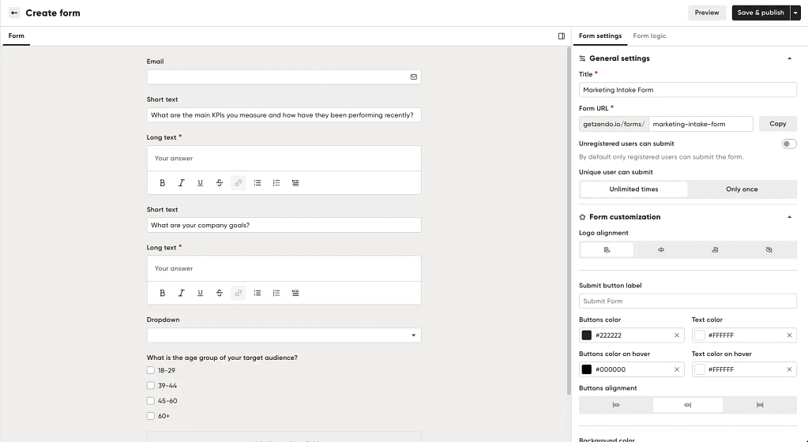Click Bold in the first Long text toolbar
This screenshot has height=442, width=808.
pyautogui.click(x=163, y=183)
